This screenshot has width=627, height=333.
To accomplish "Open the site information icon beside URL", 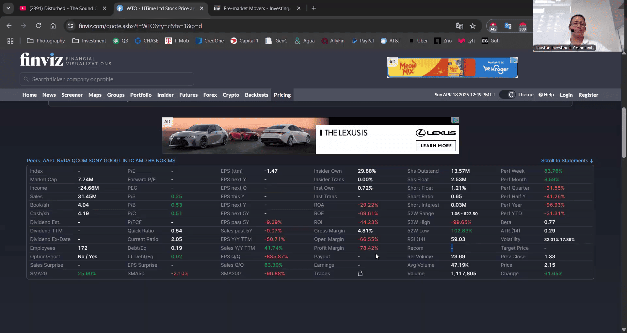I will pos(71,26).
